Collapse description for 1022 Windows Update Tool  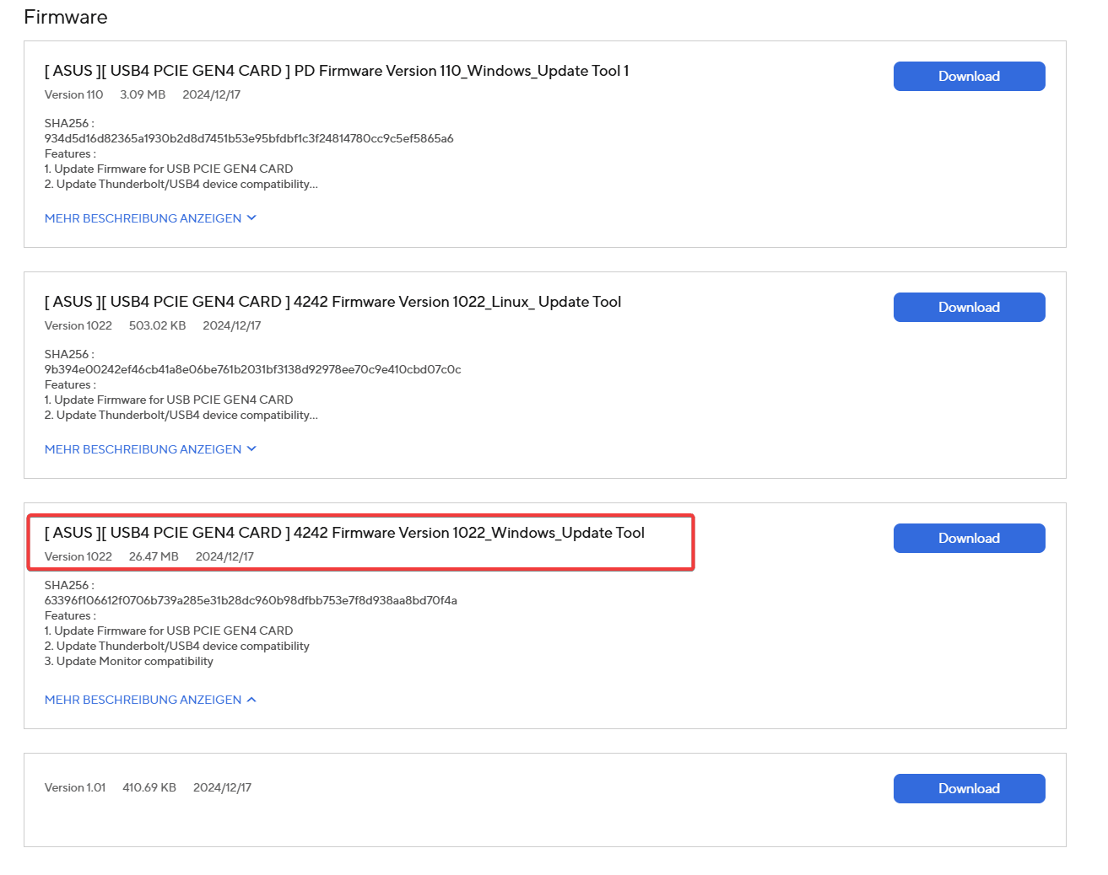tap(150, 700)
